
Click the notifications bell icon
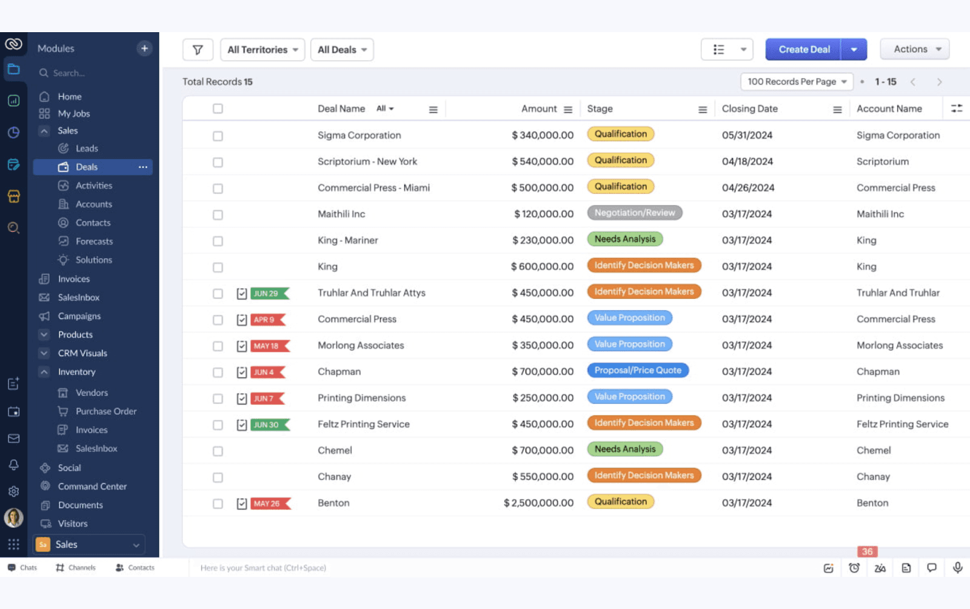tap(13, 465)
